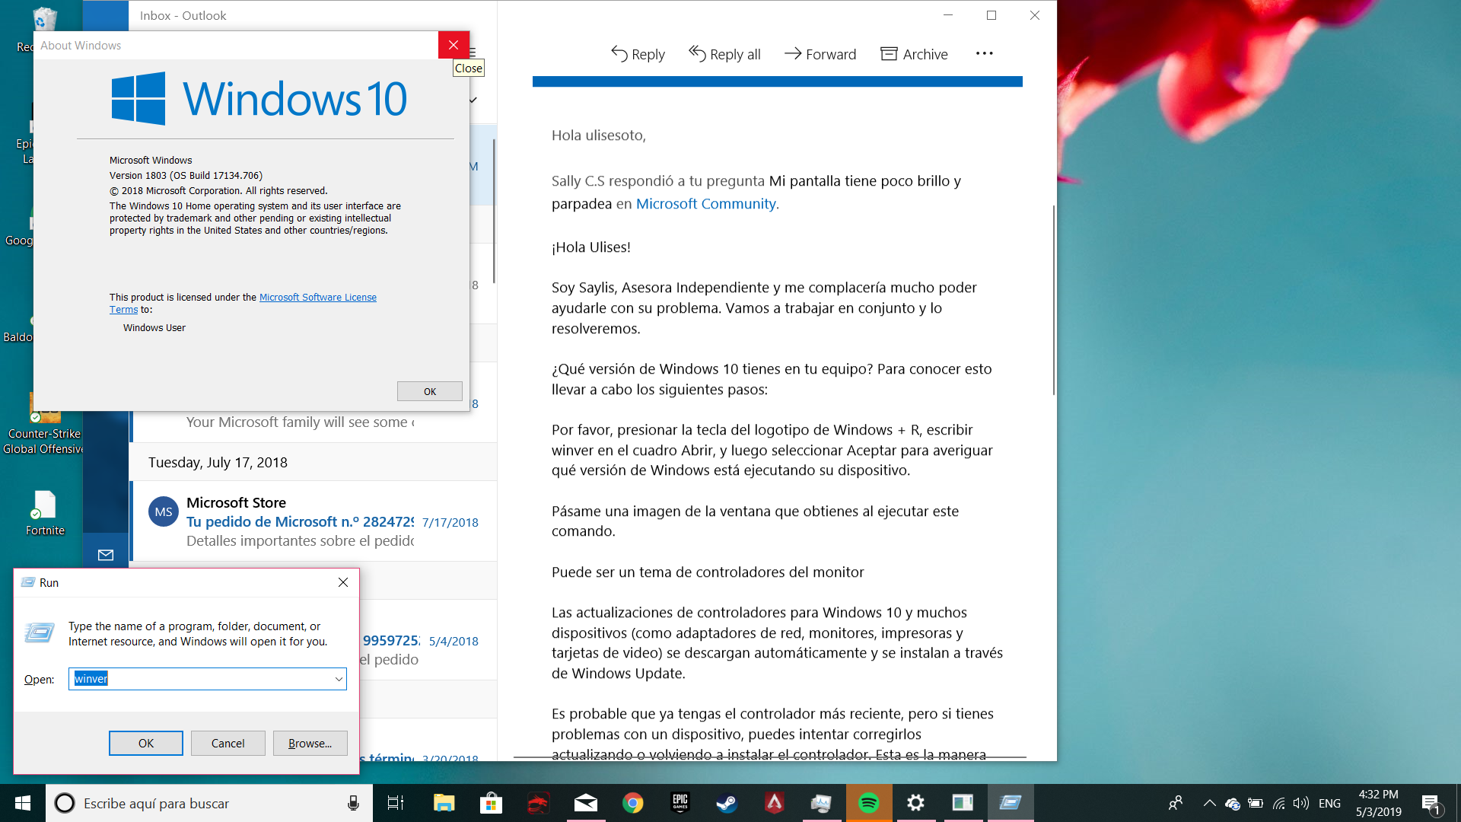The height and width of the screenshot is (822, 1461).
Task: Click OK in About Windows dialog
Action: click(x=430, y=391)
